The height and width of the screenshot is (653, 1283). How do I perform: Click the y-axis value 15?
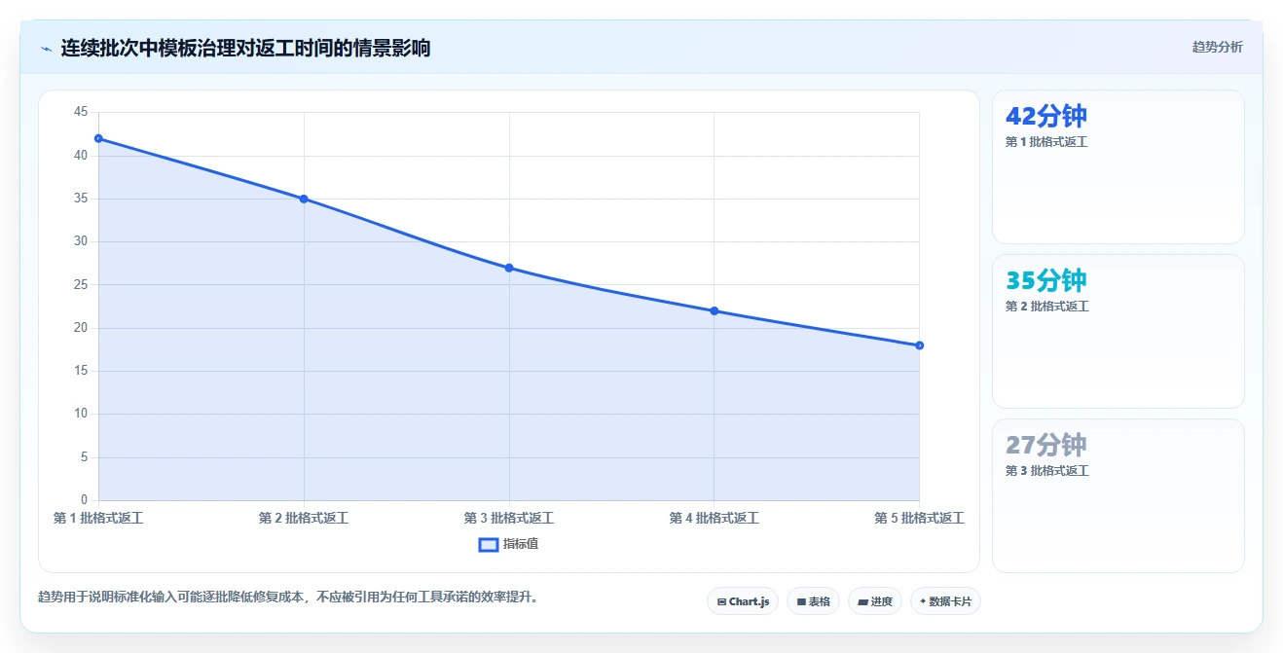[81, 371]
